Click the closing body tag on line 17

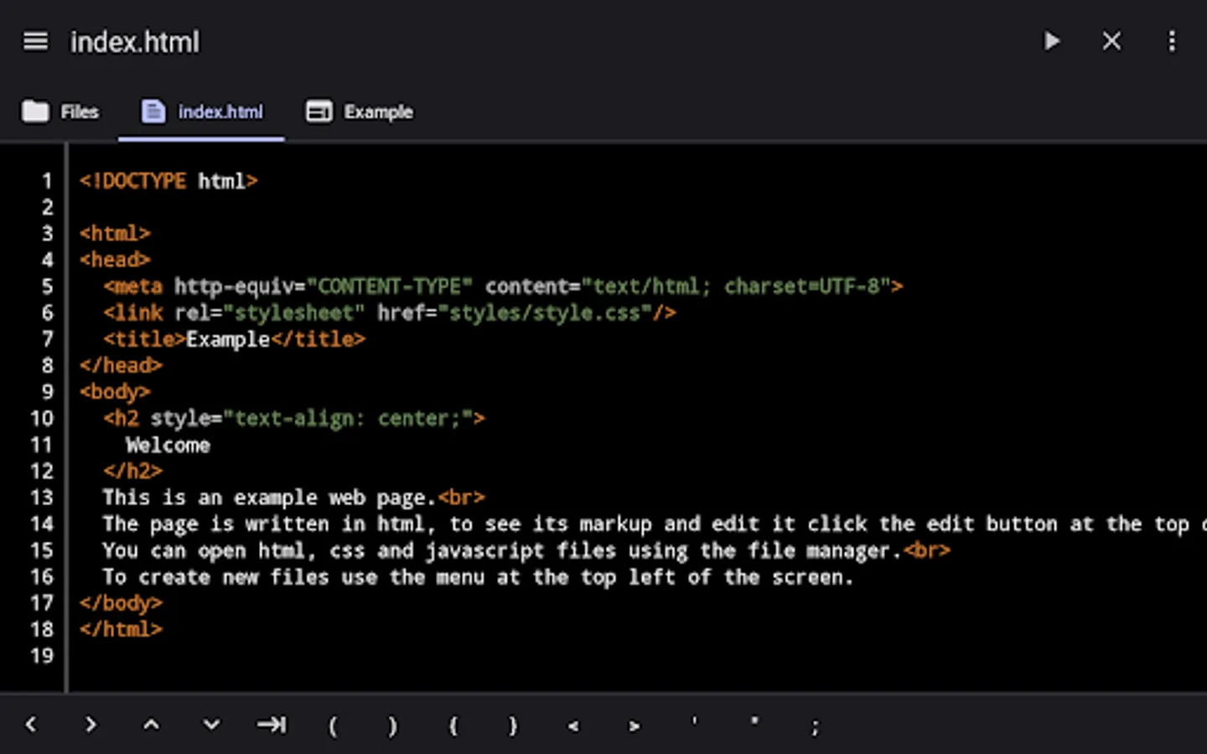(121, 603)
